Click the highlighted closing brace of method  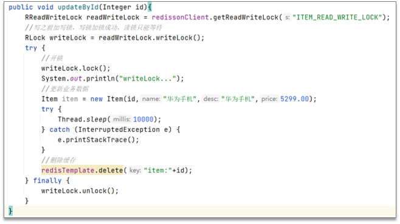10,211
